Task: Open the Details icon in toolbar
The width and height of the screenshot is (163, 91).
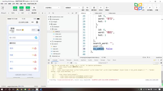Action: pyautogui.click(x=157, y=8)
